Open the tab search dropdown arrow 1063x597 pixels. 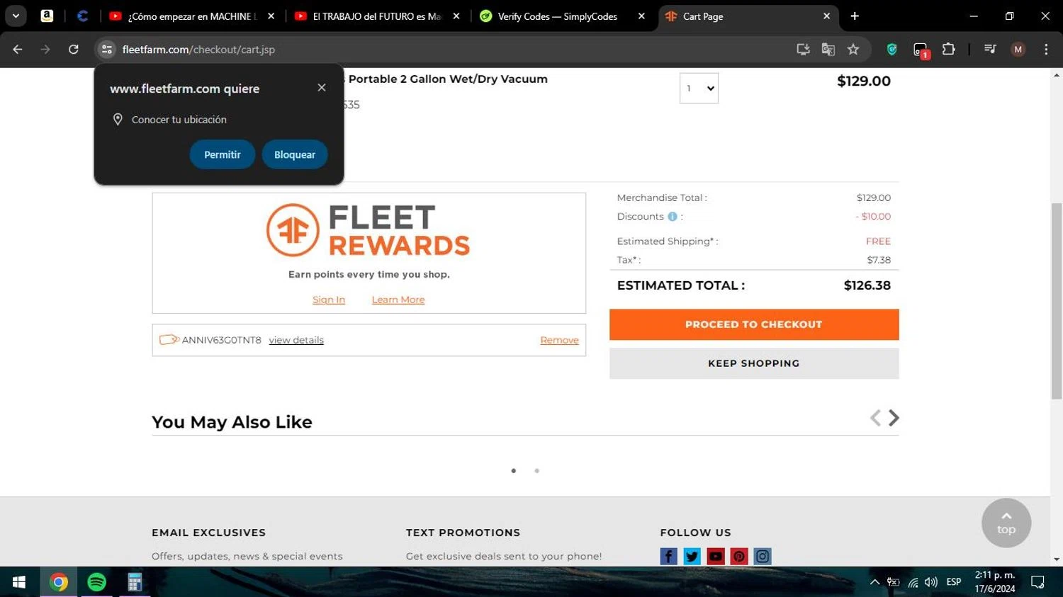16,16
